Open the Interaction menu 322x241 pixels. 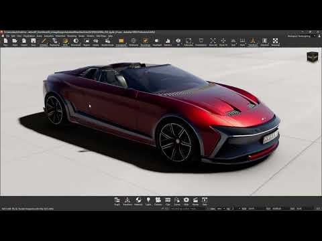(x=60, y=36)
